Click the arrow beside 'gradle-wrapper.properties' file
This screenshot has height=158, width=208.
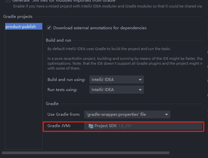[166, 114]
